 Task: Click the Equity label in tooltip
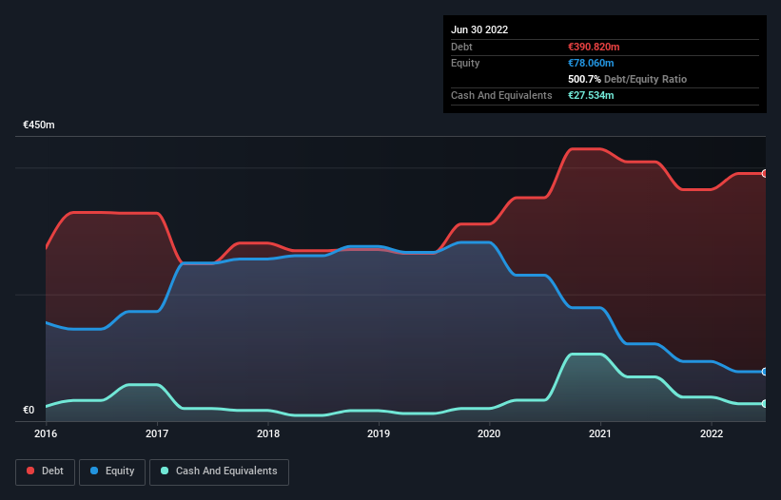click(x=465, y=63)
